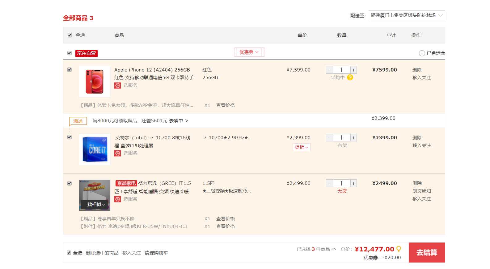Open the Apple iPhone 12 product title
Viewport: 490px width, 269px height.
pos(154,74)
